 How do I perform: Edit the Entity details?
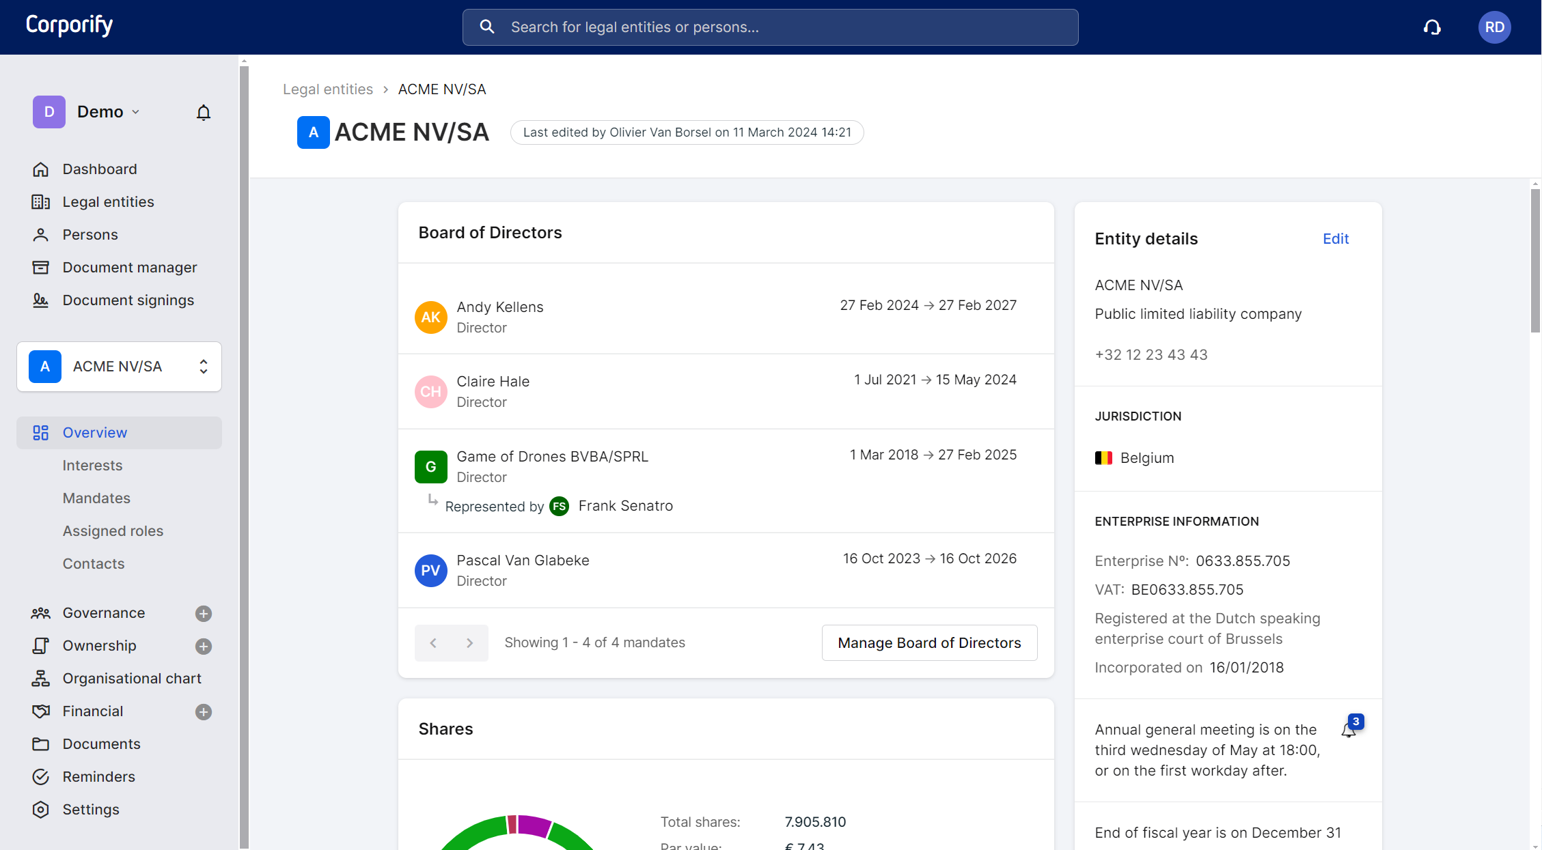point(1336,238)
